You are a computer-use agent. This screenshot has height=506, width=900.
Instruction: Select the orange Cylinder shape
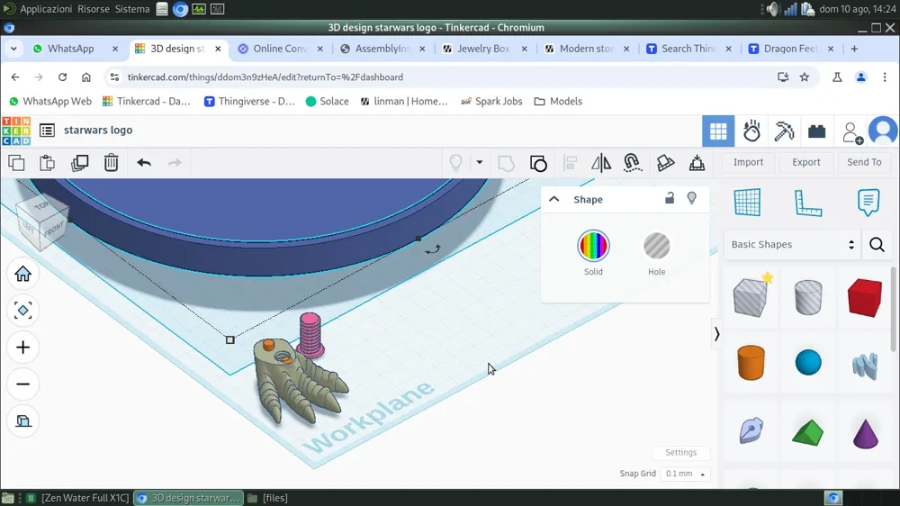pos(751,363)
